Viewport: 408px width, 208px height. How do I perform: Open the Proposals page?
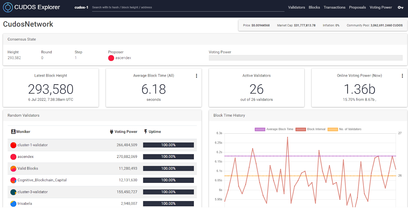pos(357,7)
